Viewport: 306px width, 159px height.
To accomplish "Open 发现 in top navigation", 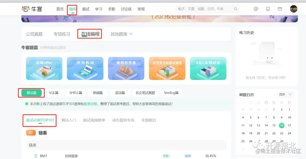I will [x=141, y=9].
